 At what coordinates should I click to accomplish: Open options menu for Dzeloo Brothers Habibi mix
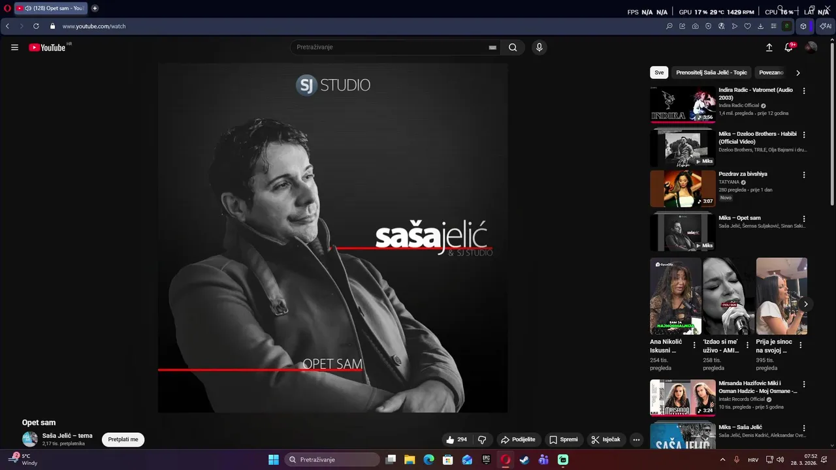point(804,134)
